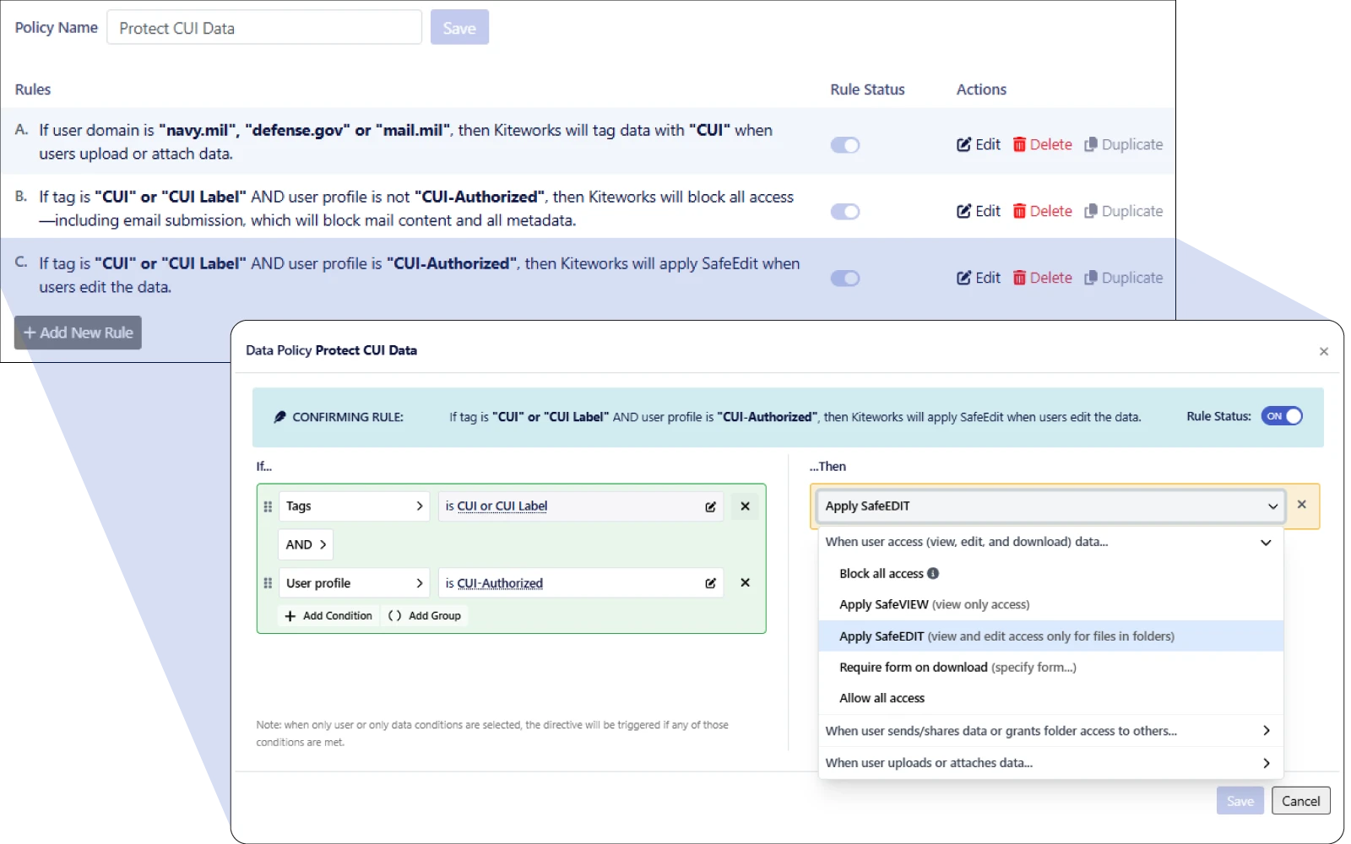
Task: Toggle rule A status switch
Action: click(845, 145)
